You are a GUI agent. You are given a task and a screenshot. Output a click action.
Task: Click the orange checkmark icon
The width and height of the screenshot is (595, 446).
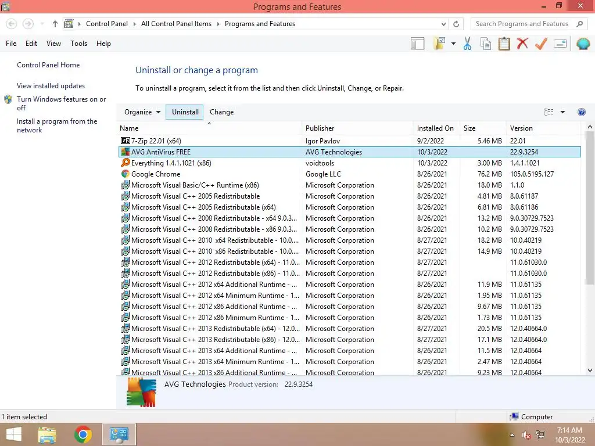coord(541,44)
